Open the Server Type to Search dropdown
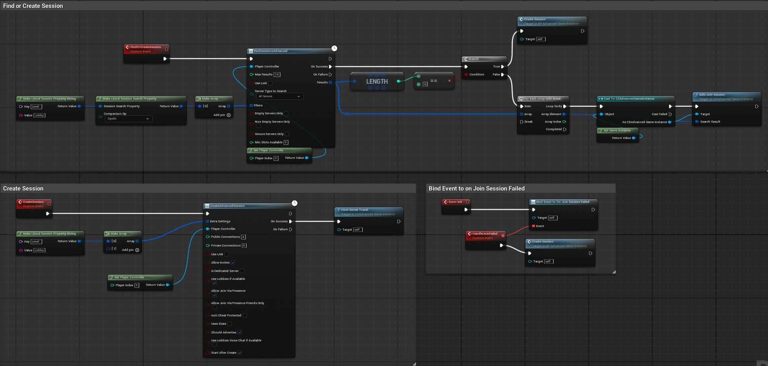 pos(279,96)
